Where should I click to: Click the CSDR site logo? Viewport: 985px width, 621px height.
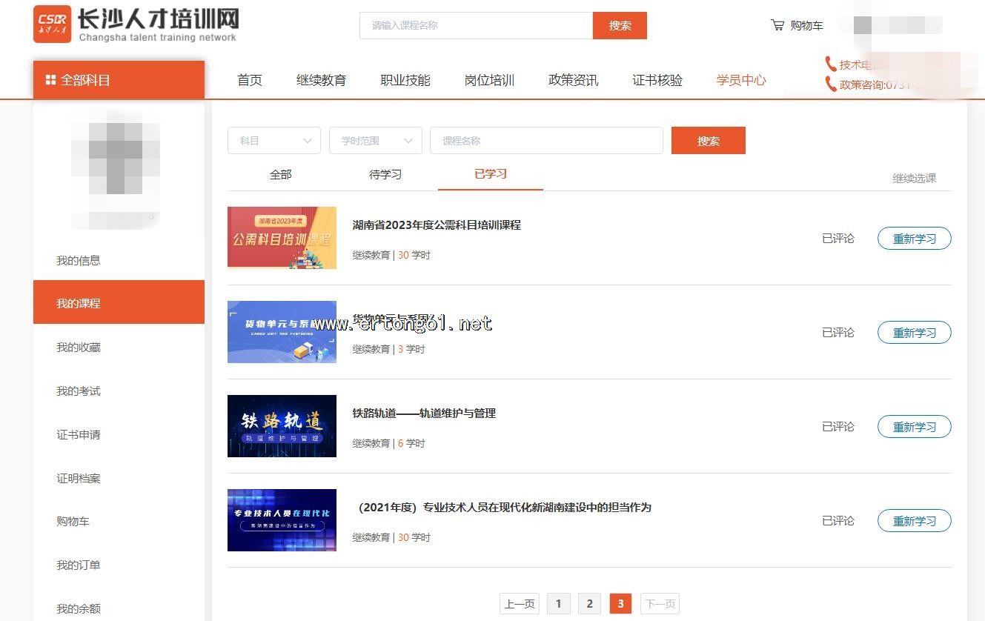click(x=53, y=24)
